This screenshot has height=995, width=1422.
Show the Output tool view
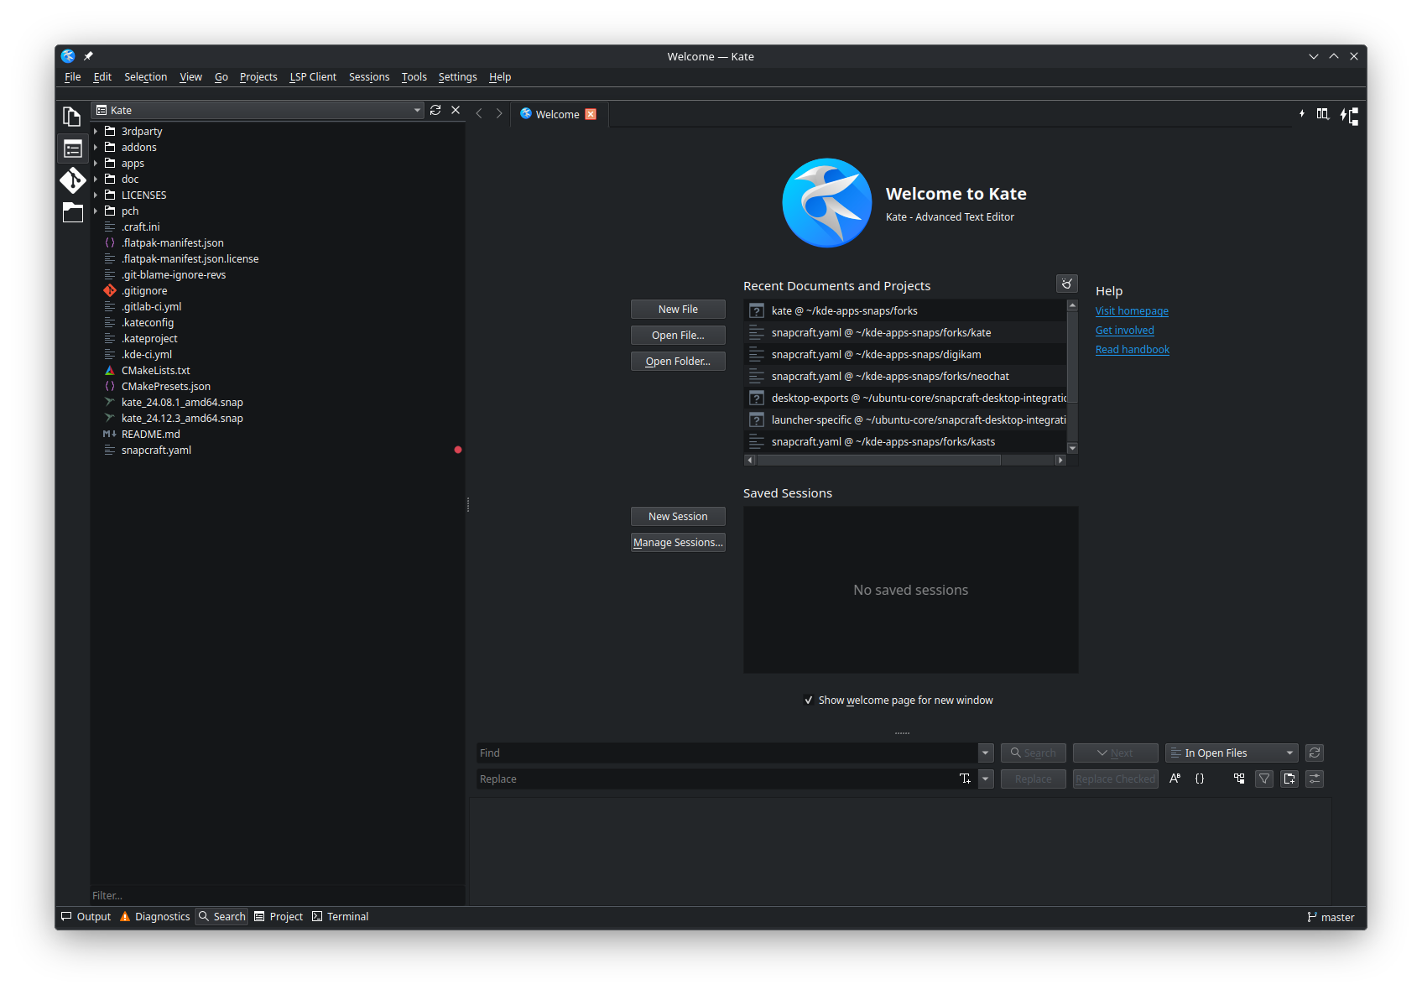pos(86,917)
